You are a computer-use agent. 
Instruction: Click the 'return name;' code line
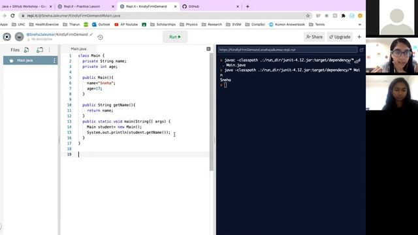point(100,110)
